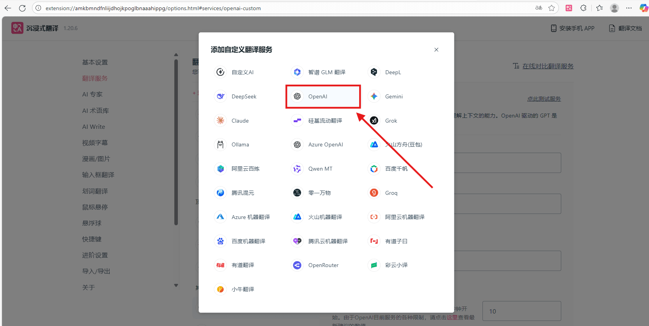Open the 安装手机 APP link
This screenshot has width=649, height=326.
click(573, 28)
